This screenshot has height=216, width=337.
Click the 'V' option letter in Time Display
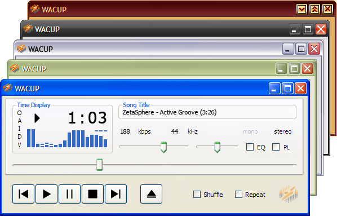(x=20, y=145)
